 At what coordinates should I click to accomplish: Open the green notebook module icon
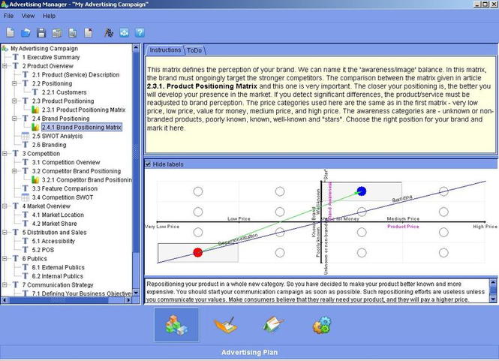[273, 325]
